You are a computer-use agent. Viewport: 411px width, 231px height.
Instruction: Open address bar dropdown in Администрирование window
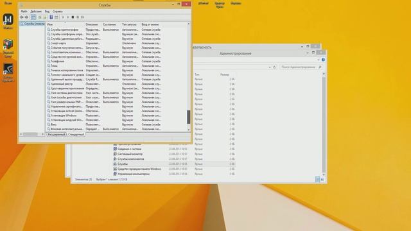270,67
